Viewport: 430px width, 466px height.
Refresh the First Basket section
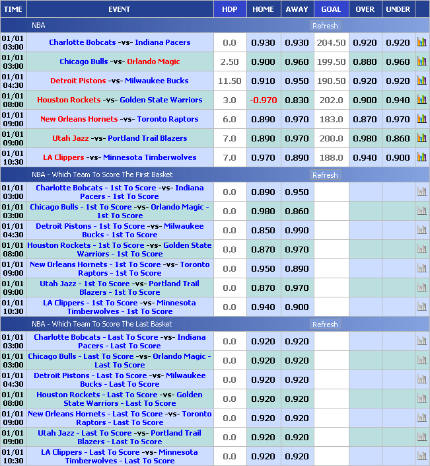pyautogui.click(x=324, y=175)
